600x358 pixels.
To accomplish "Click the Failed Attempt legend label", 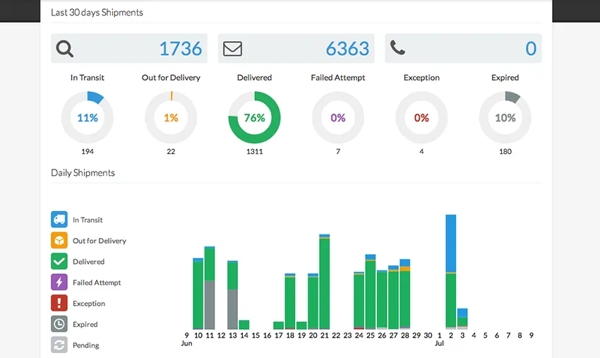I will (x=97, y=282).
